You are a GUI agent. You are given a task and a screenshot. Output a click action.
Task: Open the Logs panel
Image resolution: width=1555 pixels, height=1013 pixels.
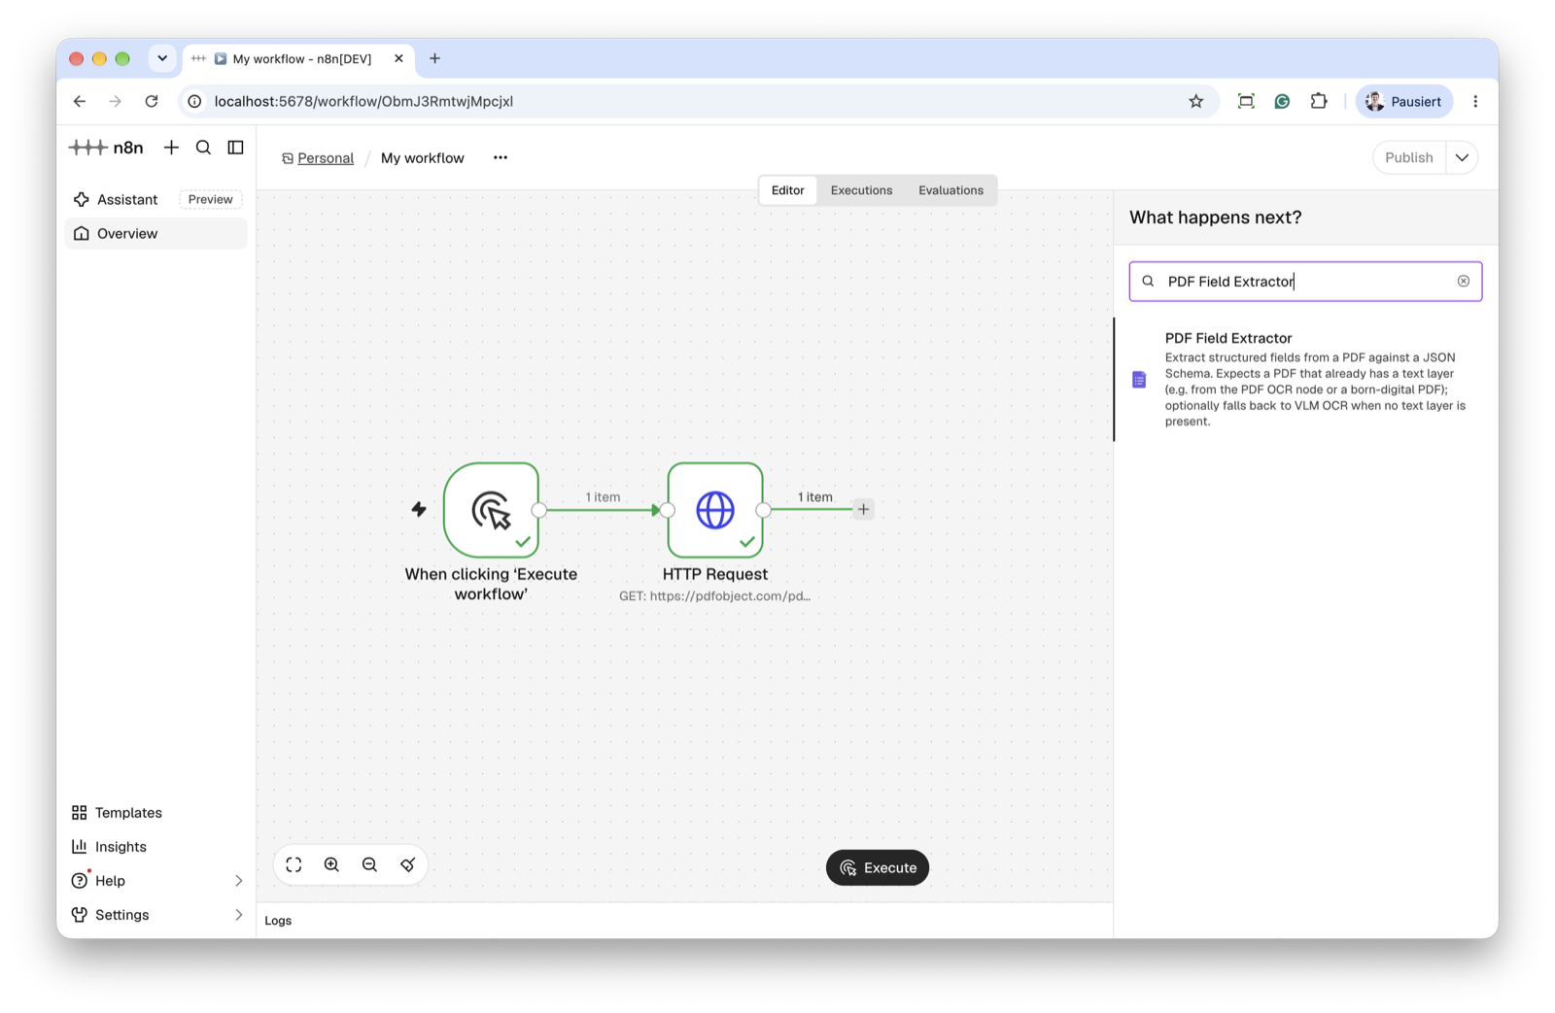pyautogui.click(x=278, y=921)
